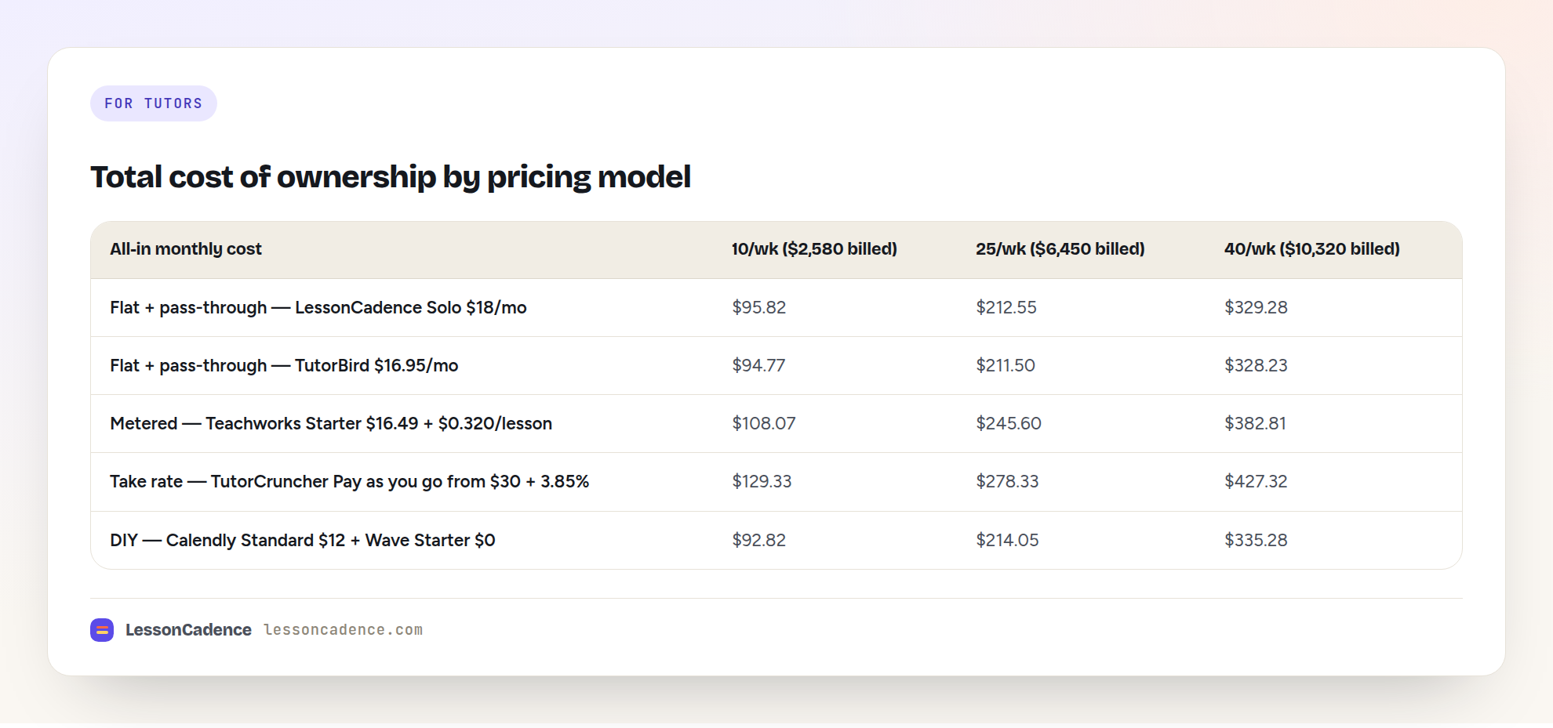Viewport: 1553px width, 728px height.
Task: Select the LessonCadence brand name in footer
Action: pyautogui.click(x=188, y=630)
